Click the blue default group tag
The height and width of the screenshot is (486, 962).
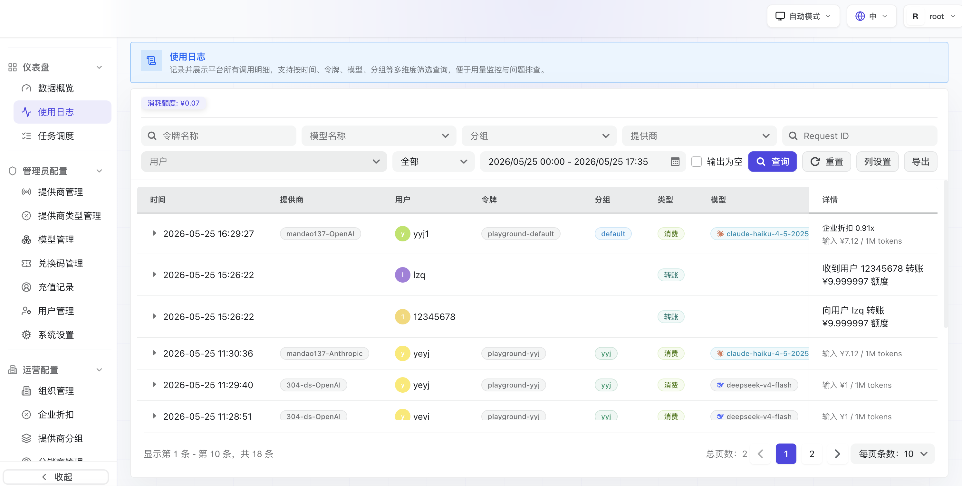[x=613, y=234]
